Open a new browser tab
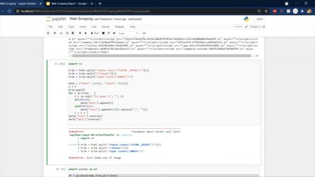The height and width of the screenshot is (177, 315). pyautogui.click(x=100, y=3)
